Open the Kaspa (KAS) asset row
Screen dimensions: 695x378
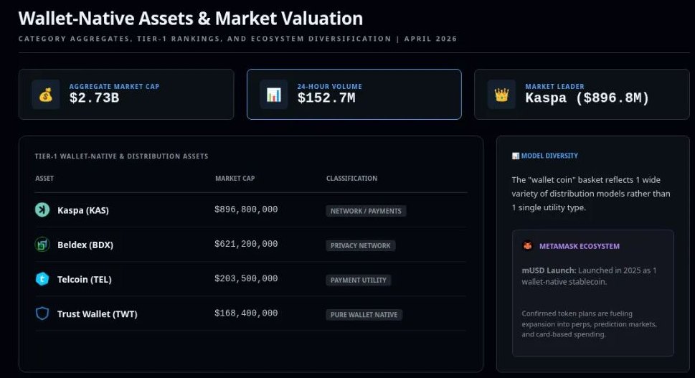coord(83,210)
